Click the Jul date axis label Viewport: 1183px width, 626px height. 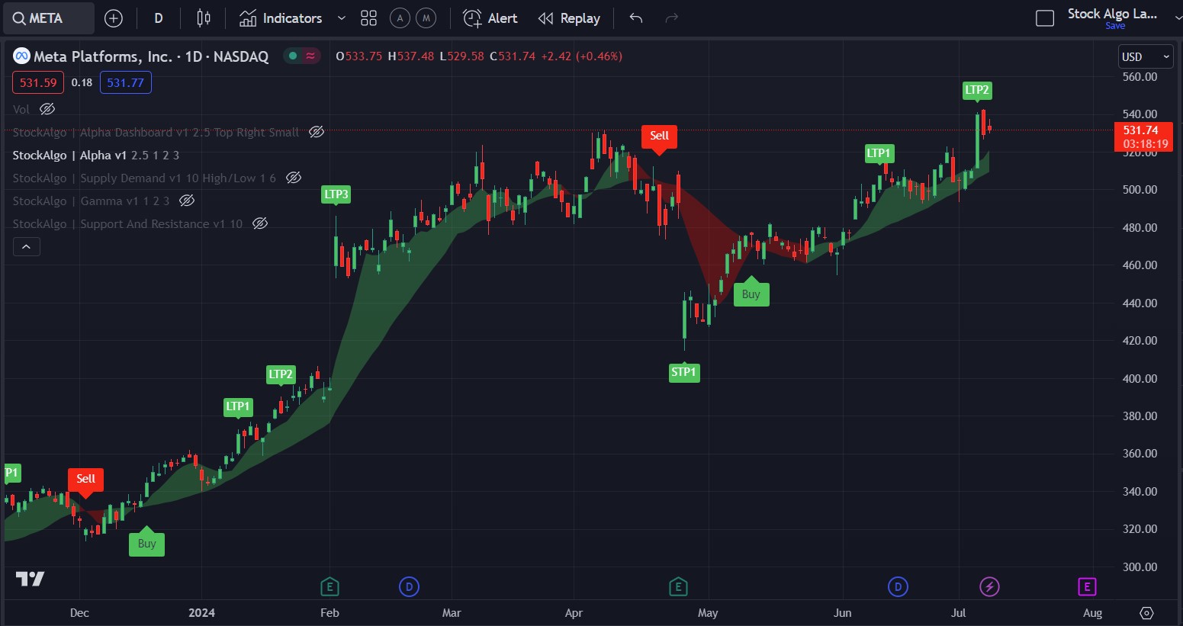point(959,613)
